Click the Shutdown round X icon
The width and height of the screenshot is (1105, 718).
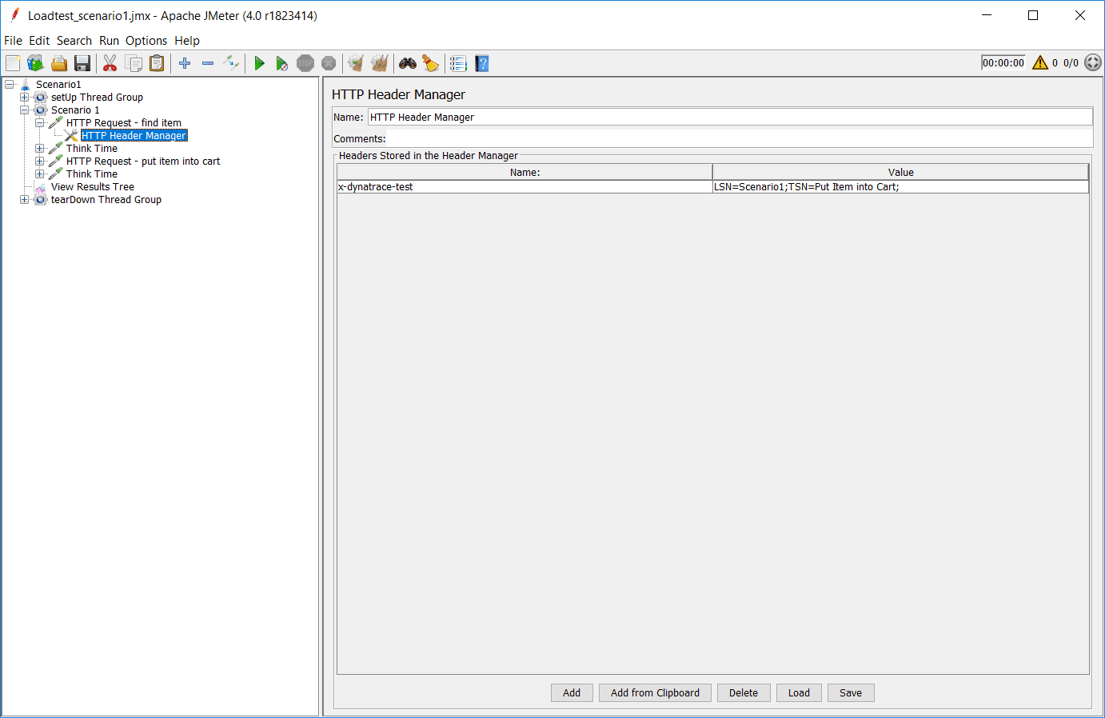coord(329,63)
